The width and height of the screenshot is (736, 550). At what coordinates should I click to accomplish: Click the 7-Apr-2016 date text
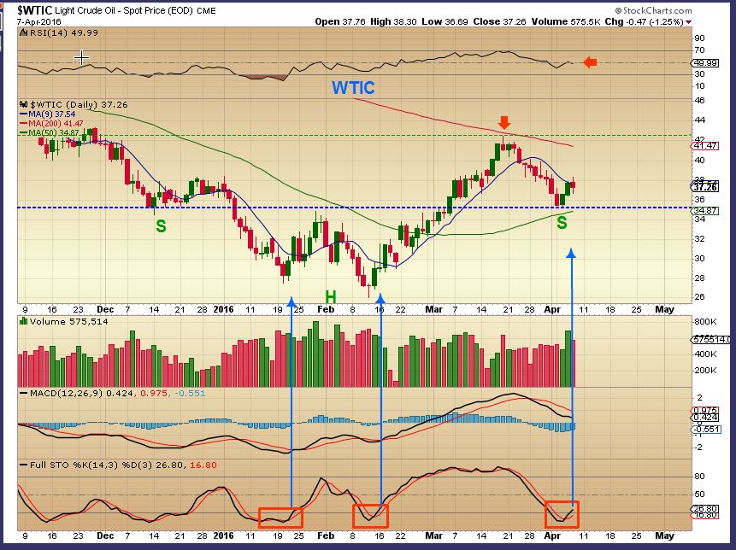pyautogui.click(x=39, y=21)
